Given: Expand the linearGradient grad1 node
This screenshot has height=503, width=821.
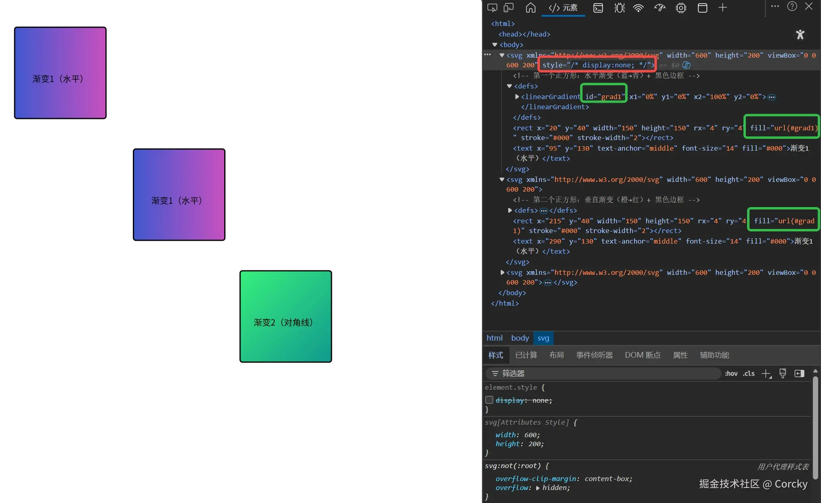Looking at the screenshot, I should pyautogui.click(x=517, y=97).
